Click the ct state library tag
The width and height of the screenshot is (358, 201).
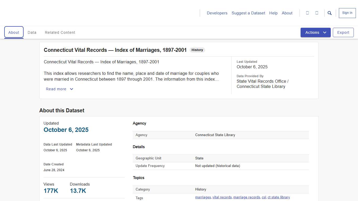coord(279,197)
